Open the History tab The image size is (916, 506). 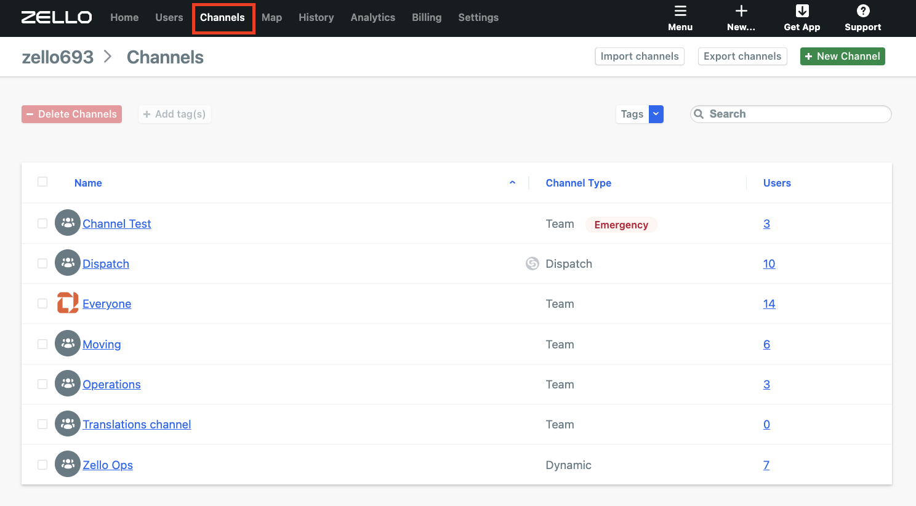coord(316,17)
